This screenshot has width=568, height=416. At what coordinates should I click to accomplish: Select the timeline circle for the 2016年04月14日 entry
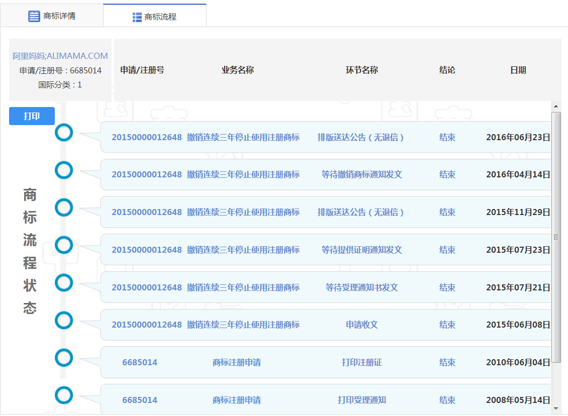coord(64,170)
